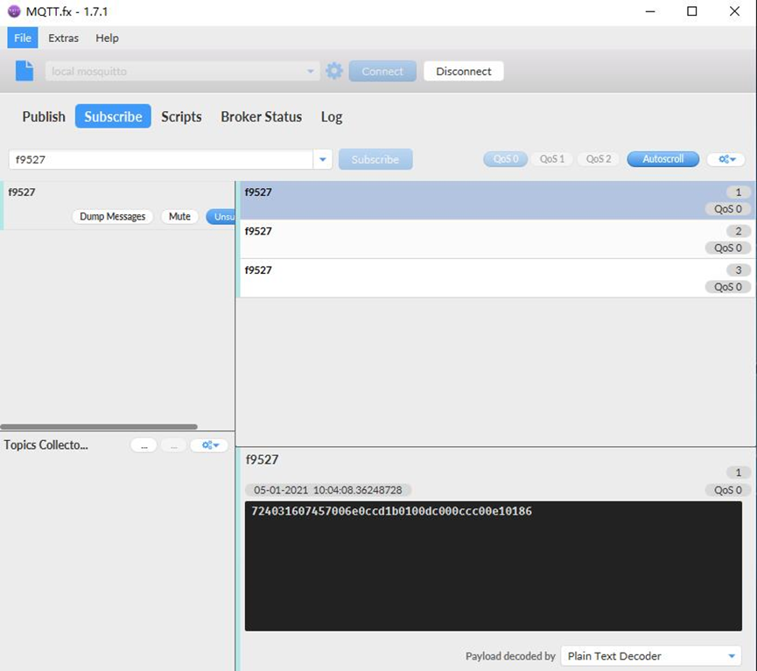Click the Payload decoded by label
The image size is (757, 671).
click(510, 656)
